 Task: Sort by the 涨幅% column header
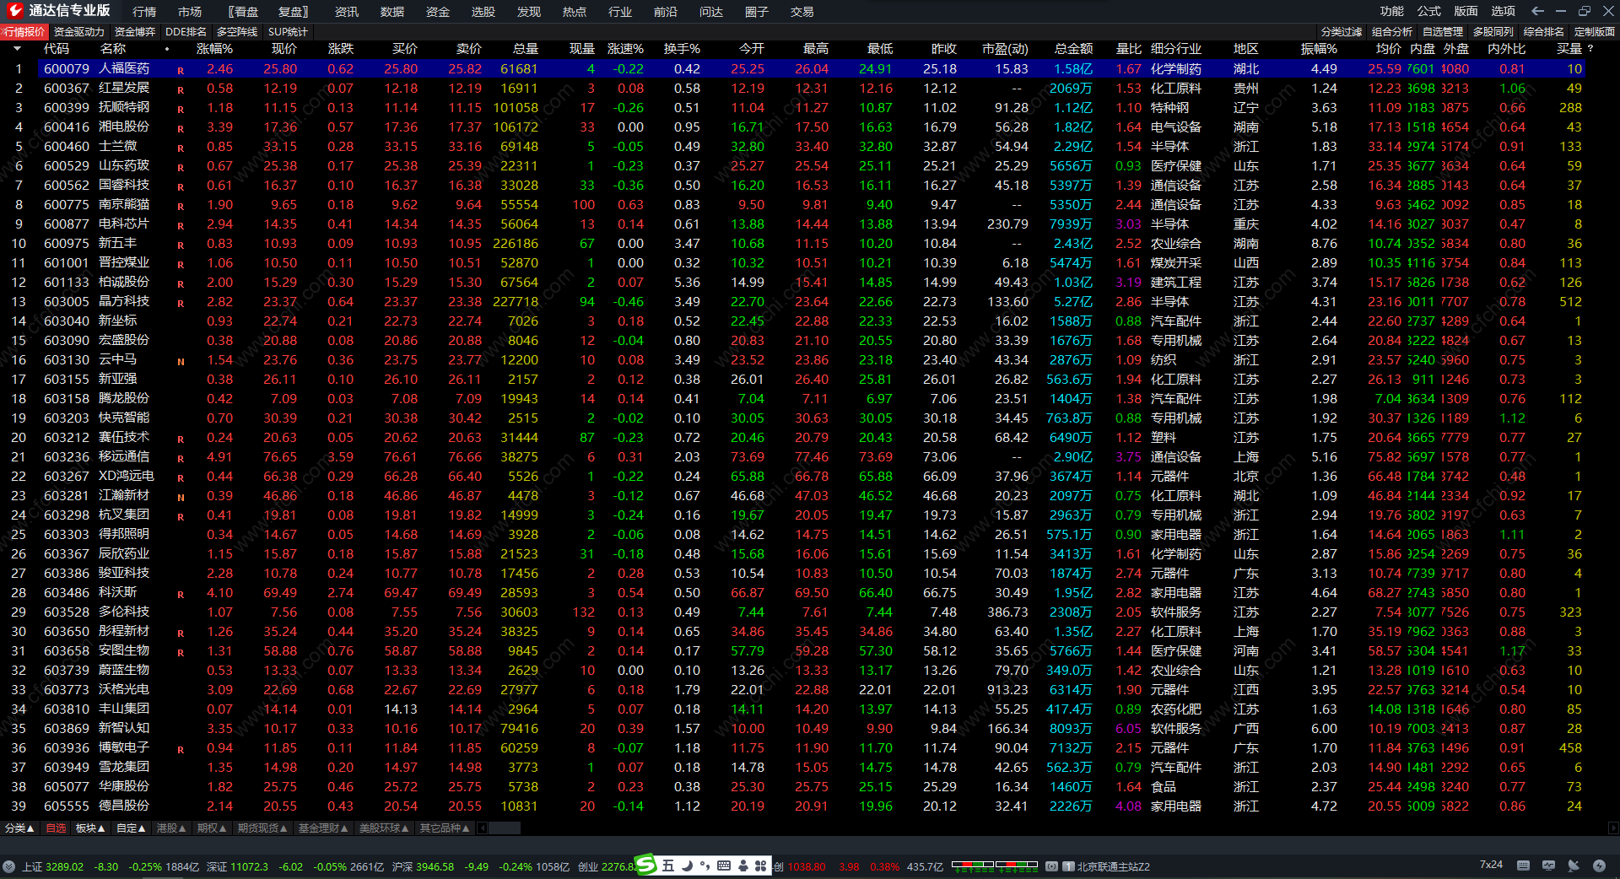[x=214, y=49]
